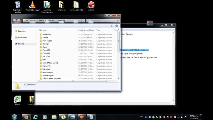Click the Action Center flag tray icon

[x=186, y=117]
